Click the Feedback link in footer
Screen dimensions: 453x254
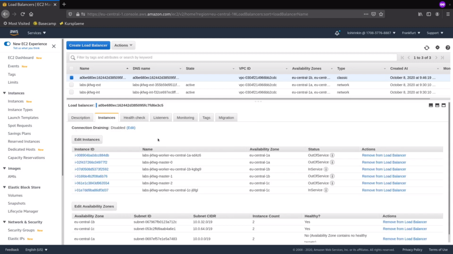pyautogui.click(x=12, y=250)
